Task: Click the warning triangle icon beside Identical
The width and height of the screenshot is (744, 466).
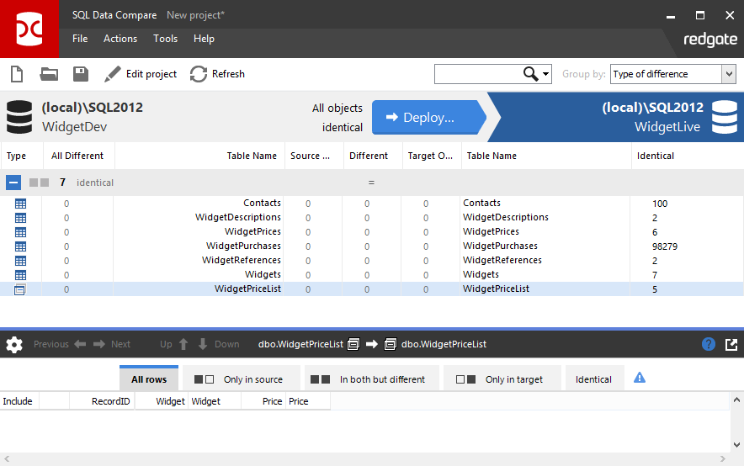Action: (639, 378)
